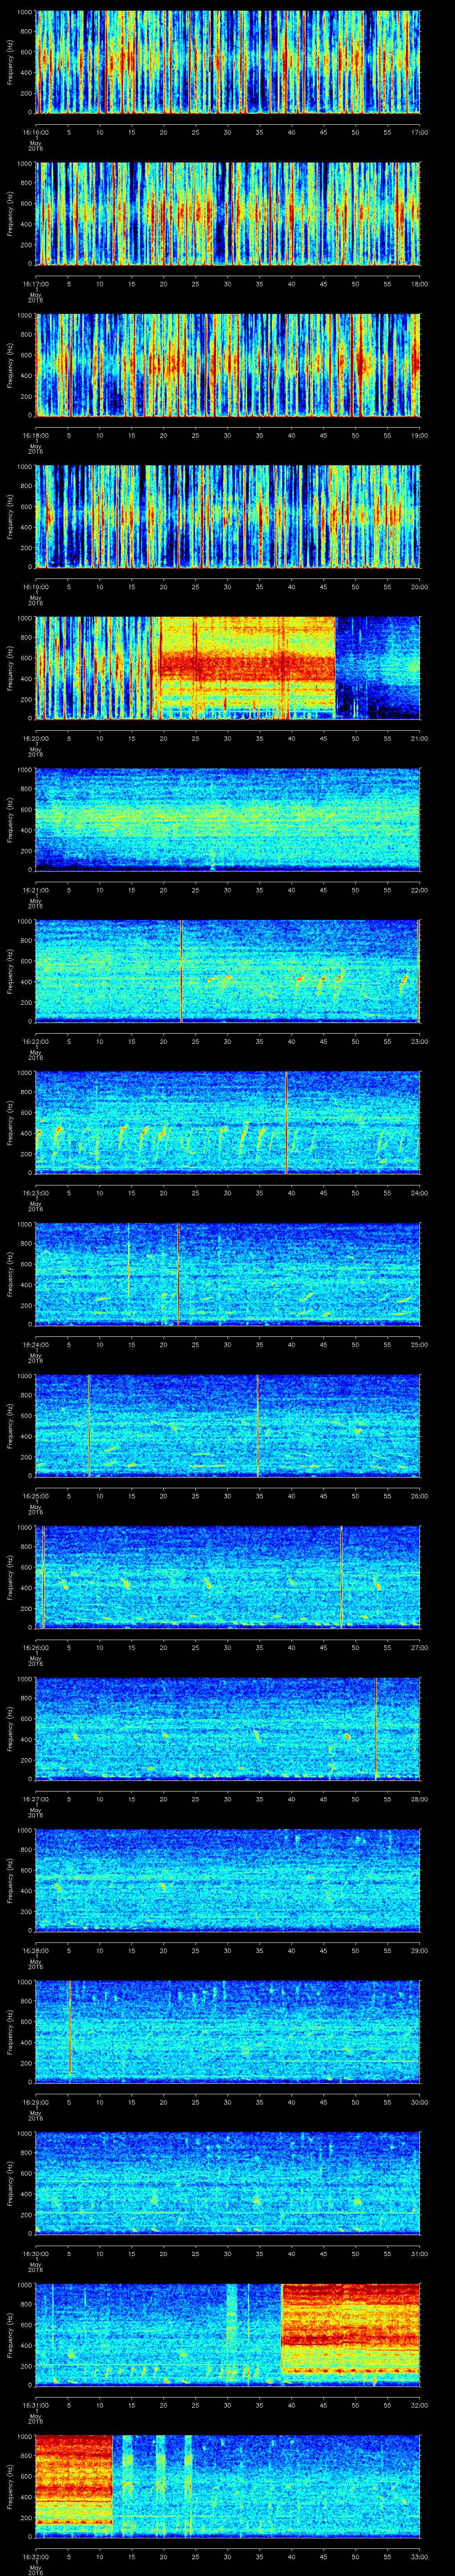Click the 16:29:00 start time label

pyautogui.click(x=35, y=2102)
